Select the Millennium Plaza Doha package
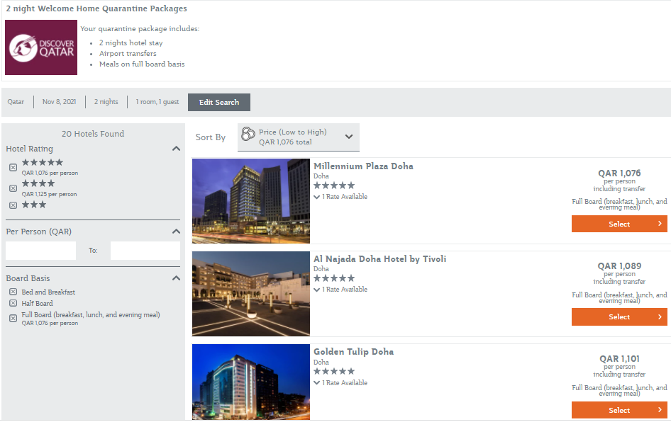Viewport: 671px width, 422px height. [619, 224]
